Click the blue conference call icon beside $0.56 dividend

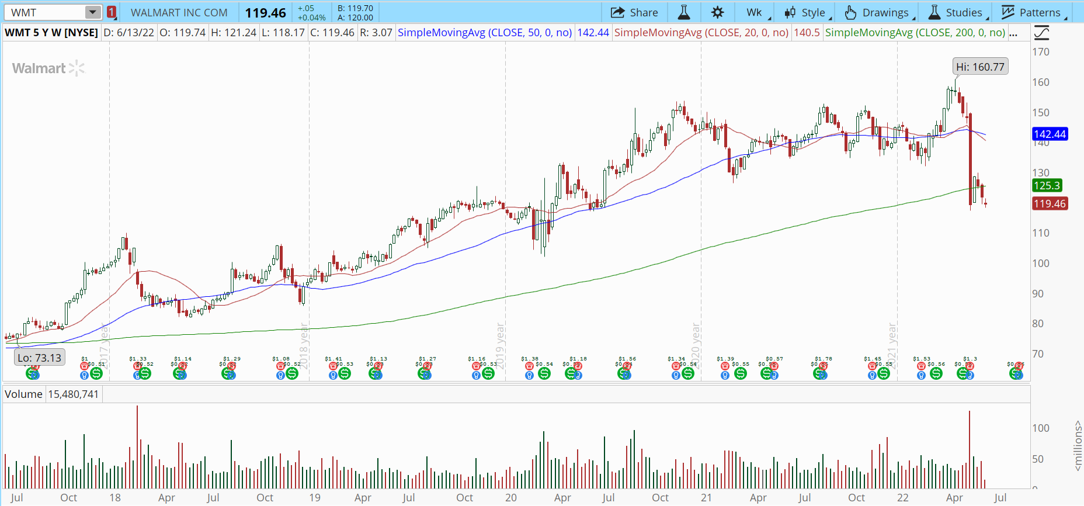(922, 375)
